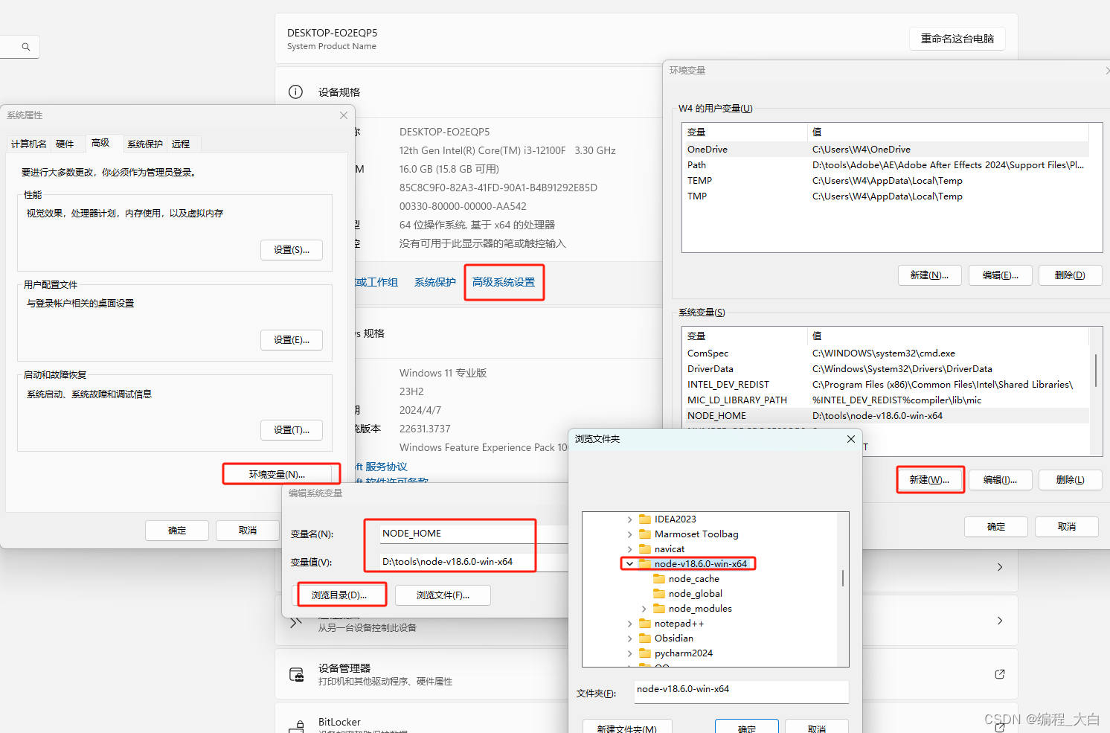Expand the node_modules folder node
Viewport: 1110px width, 733px height.
(644, 609)
